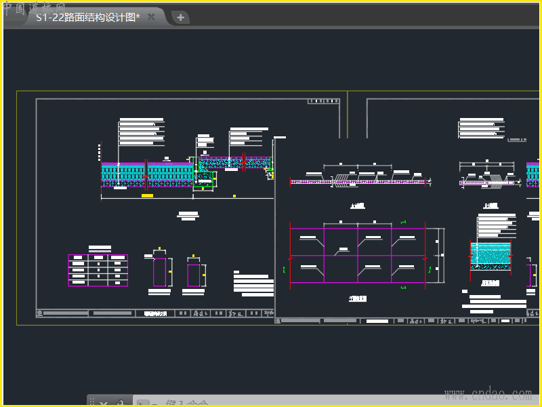Pick the large cyan hatched pavement section
This screenshot has height=407, width=542.
(x=146, y=174)
